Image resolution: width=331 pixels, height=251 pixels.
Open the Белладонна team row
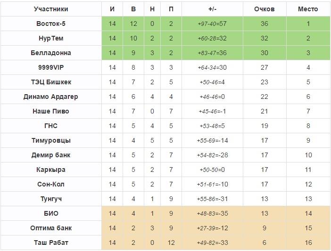coord(51,53)
